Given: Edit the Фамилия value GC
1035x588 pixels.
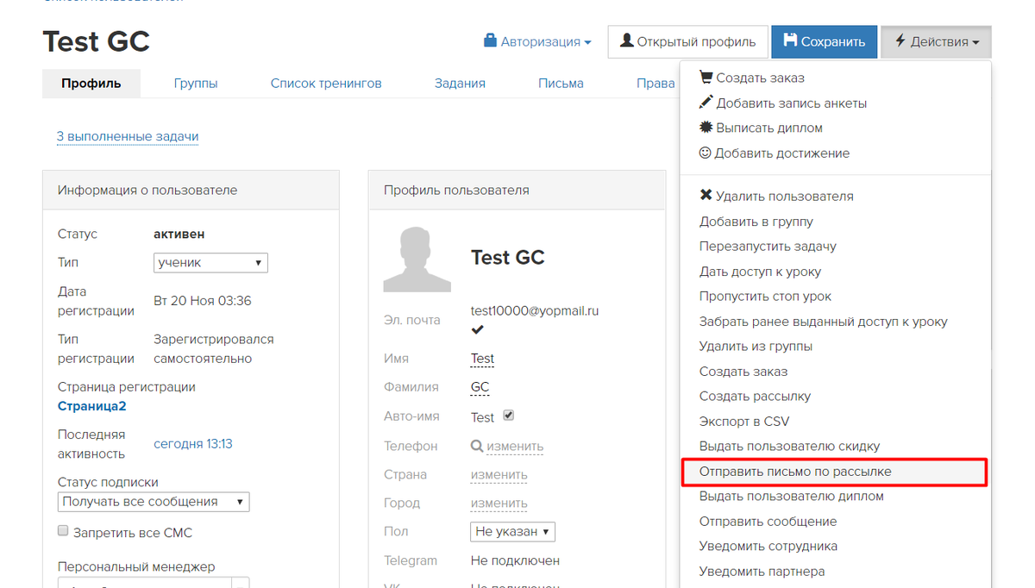Looking at the screenshot, I should (480, 387).
